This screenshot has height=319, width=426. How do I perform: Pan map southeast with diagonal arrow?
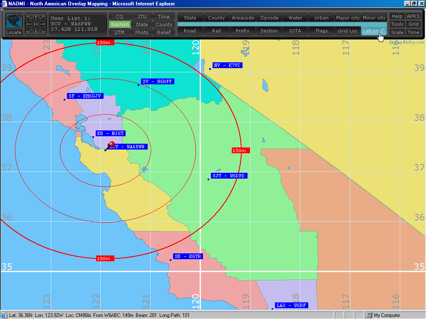[42, 31]
